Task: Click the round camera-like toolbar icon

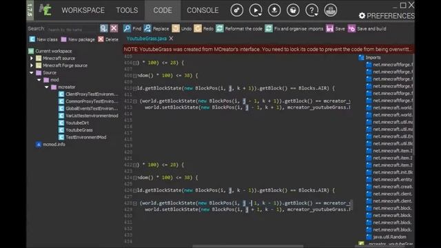Action: coord(293,10)
